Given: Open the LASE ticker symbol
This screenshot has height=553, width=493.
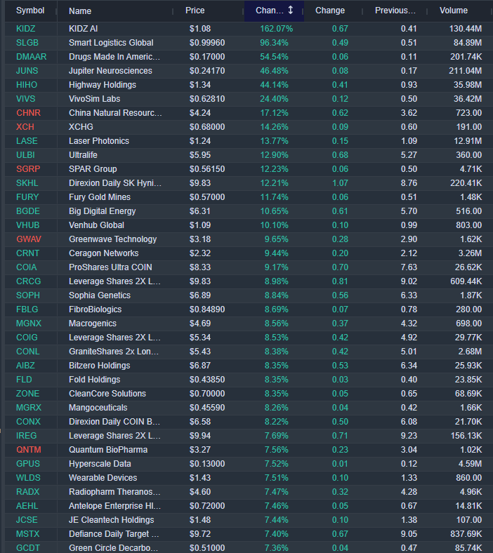Looking at the screenshot, I should (x=27, y=141).
